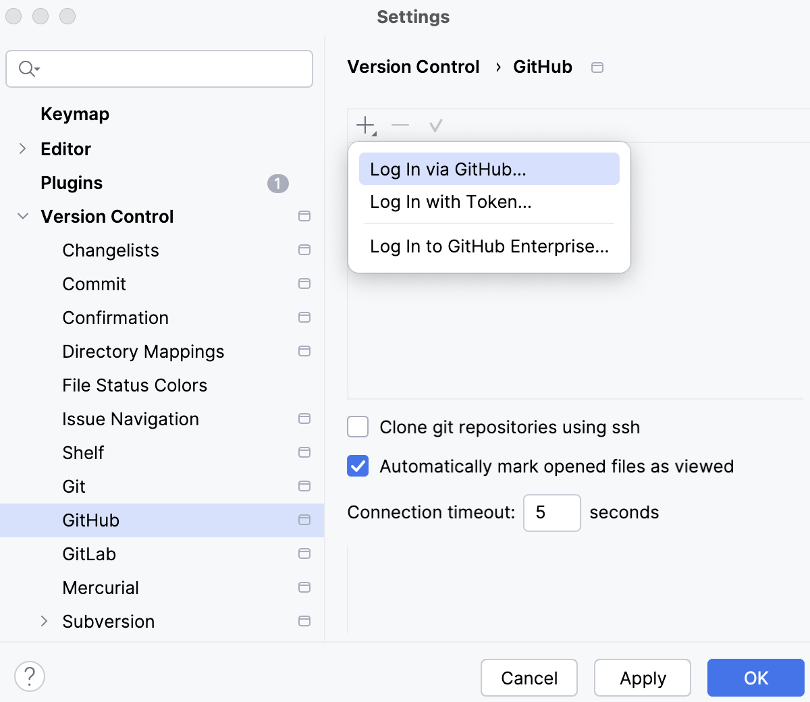Click the reset indicator next to Commit
The image size is (810, 702).
304,283
